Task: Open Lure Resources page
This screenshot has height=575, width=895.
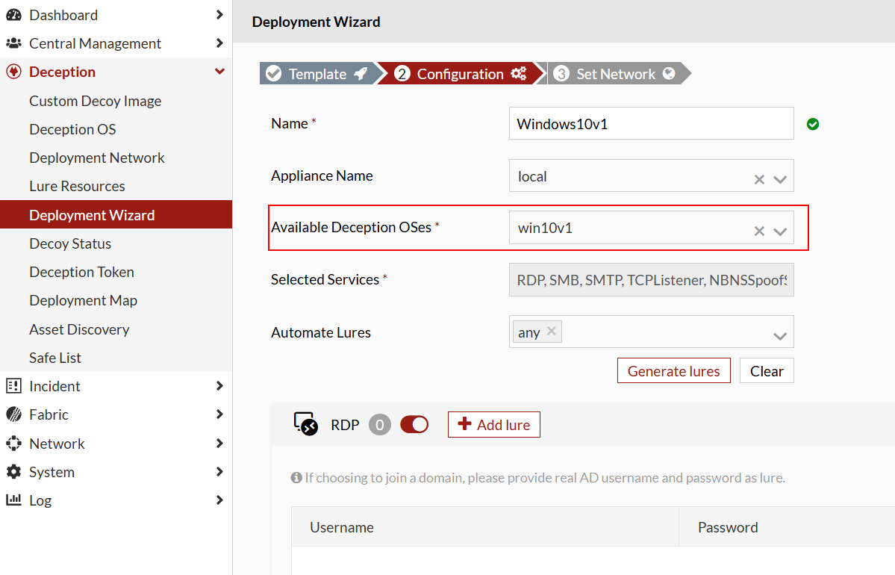Action: tap(77, 186)
